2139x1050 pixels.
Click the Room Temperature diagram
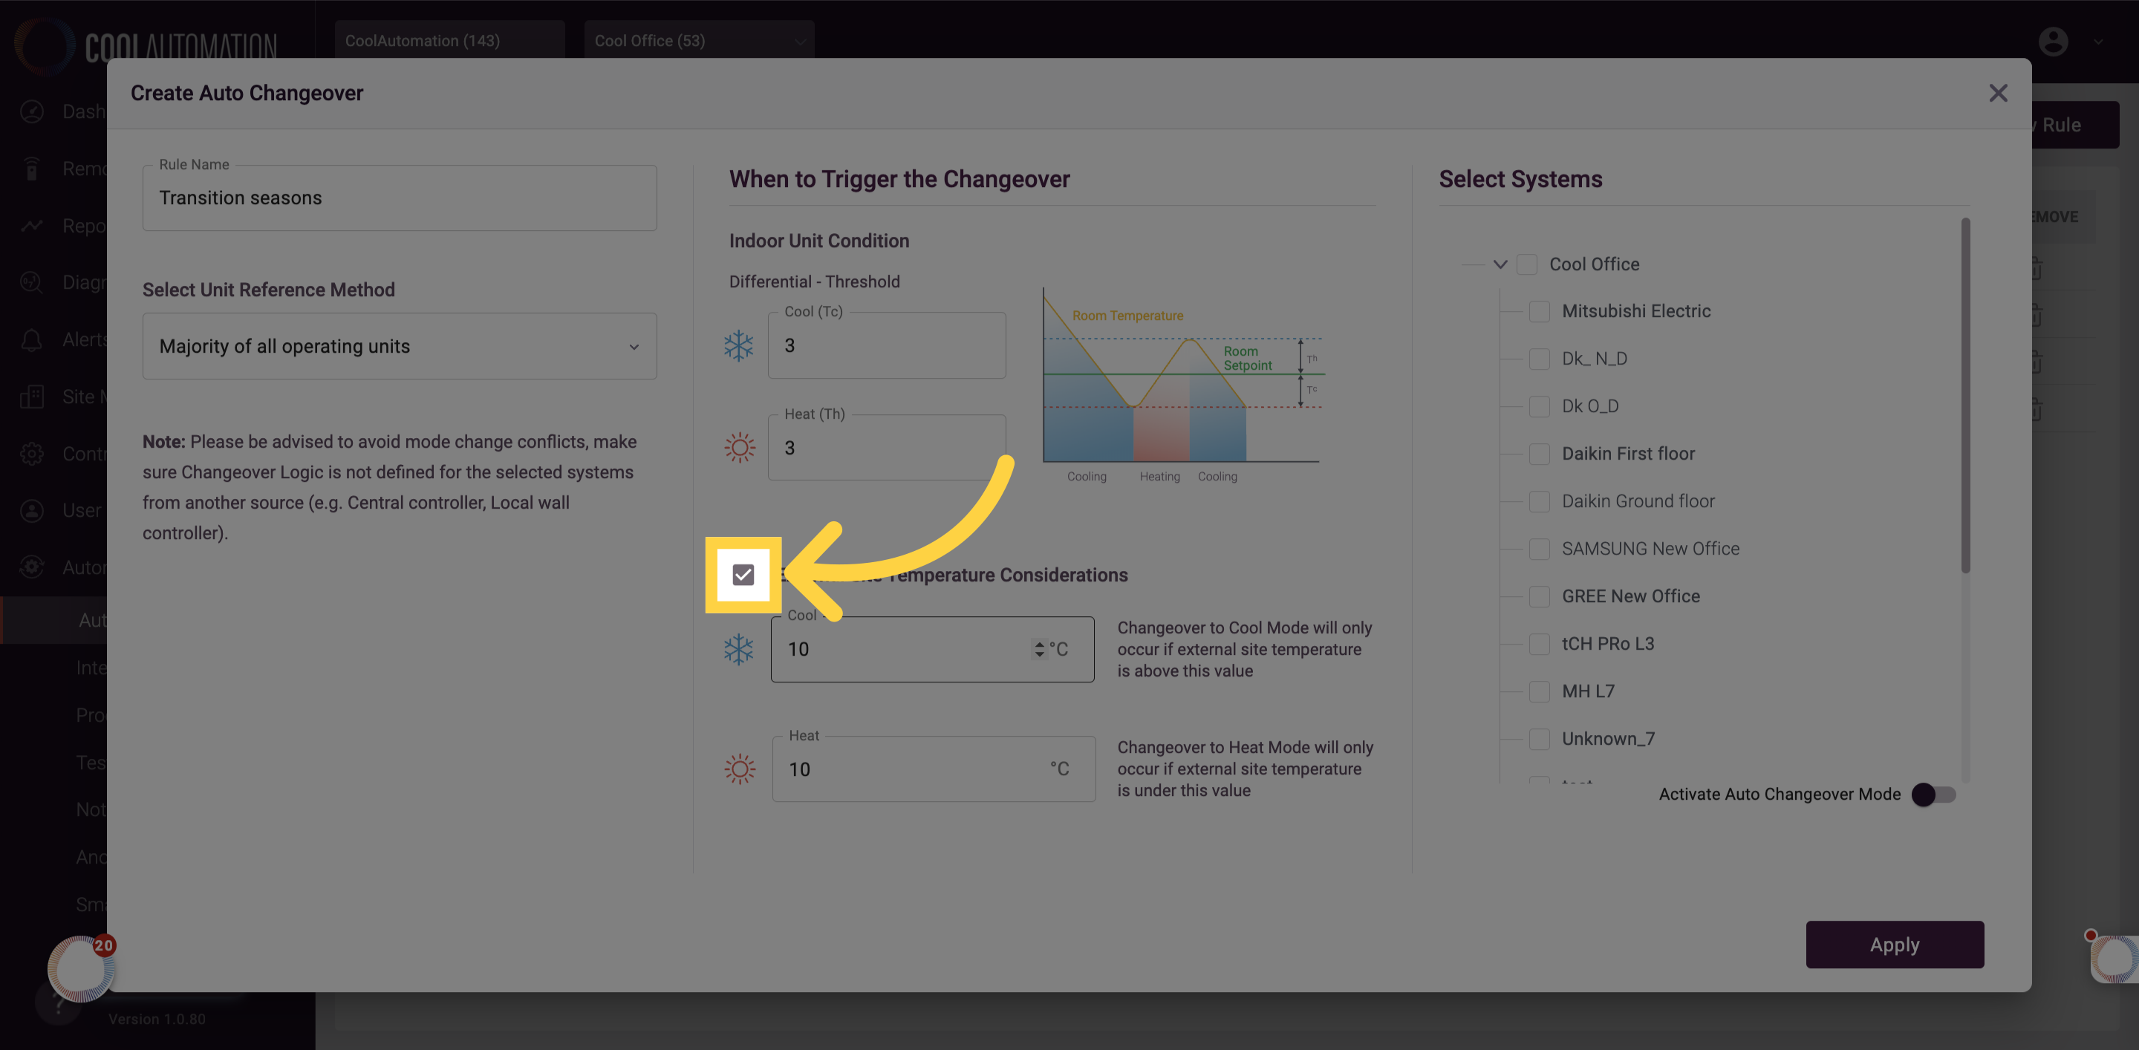click(1183, 385)
